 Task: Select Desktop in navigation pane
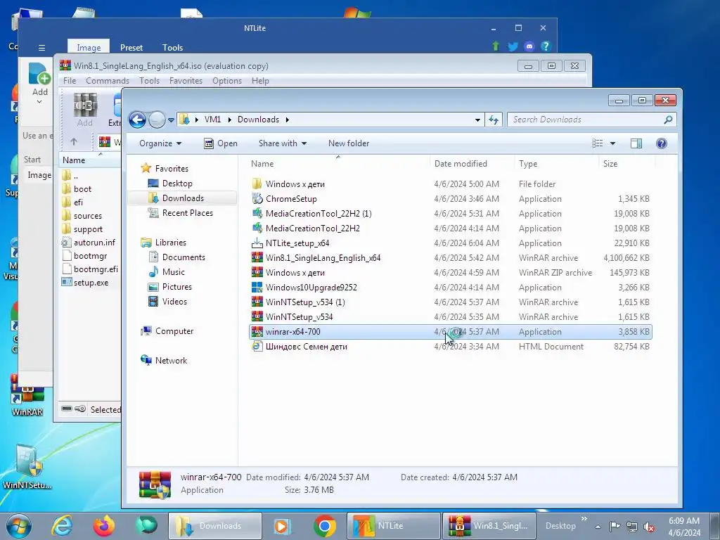click(170, 184)
